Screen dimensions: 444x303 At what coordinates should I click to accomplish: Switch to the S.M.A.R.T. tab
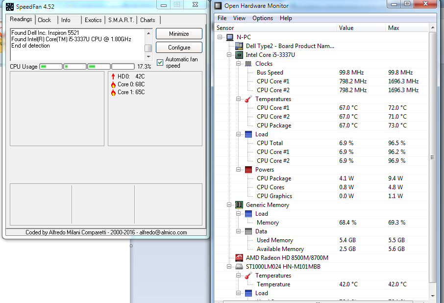pyautogui.click(x=121, y=20)
